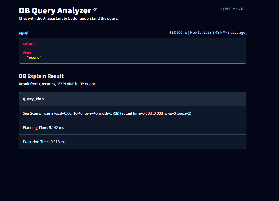Click the 'Planning Time: 5.142 ms' row
The width and height of the screenshot is (279, 201).
click(x=133, y=127)
